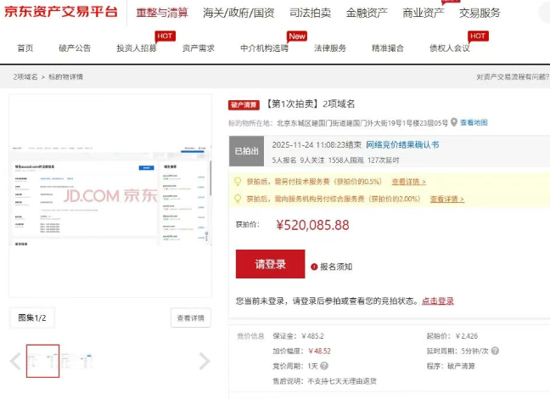550x399 pixels.
Task: Go to the 首页 menu item
Action: (25, 48)
